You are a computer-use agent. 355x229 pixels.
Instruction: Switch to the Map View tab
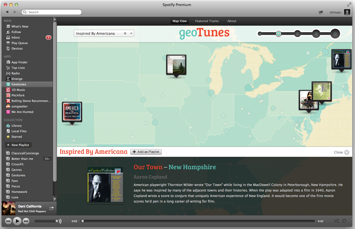pyautogui.click(x=180, y=21)
